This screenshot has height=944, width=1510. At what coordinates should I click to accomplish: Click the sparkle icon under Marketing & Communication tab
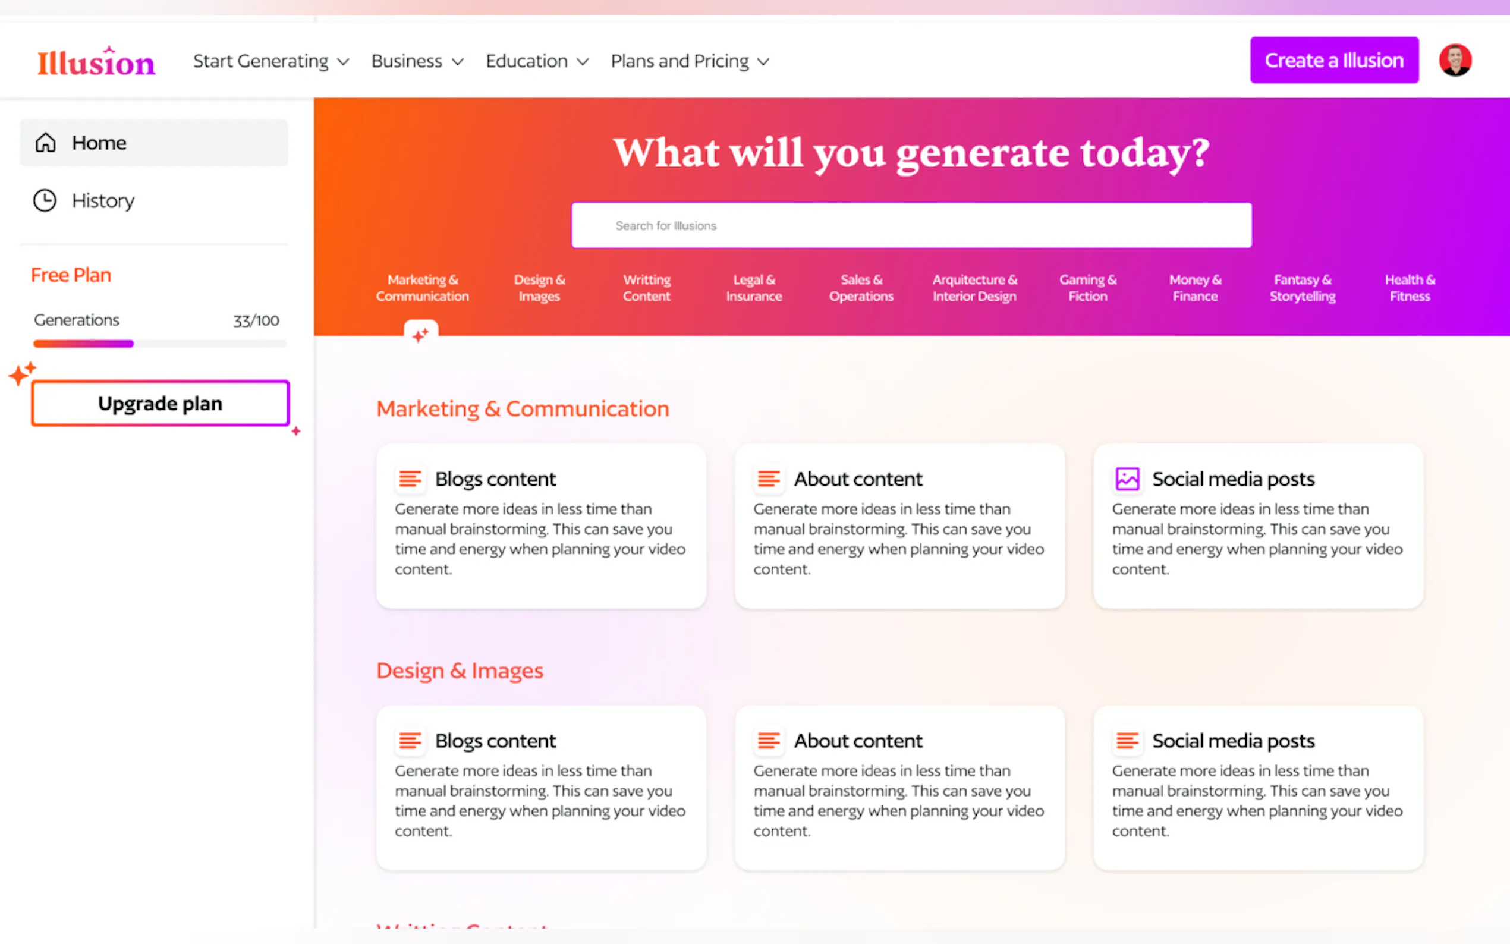coord(421,335)
